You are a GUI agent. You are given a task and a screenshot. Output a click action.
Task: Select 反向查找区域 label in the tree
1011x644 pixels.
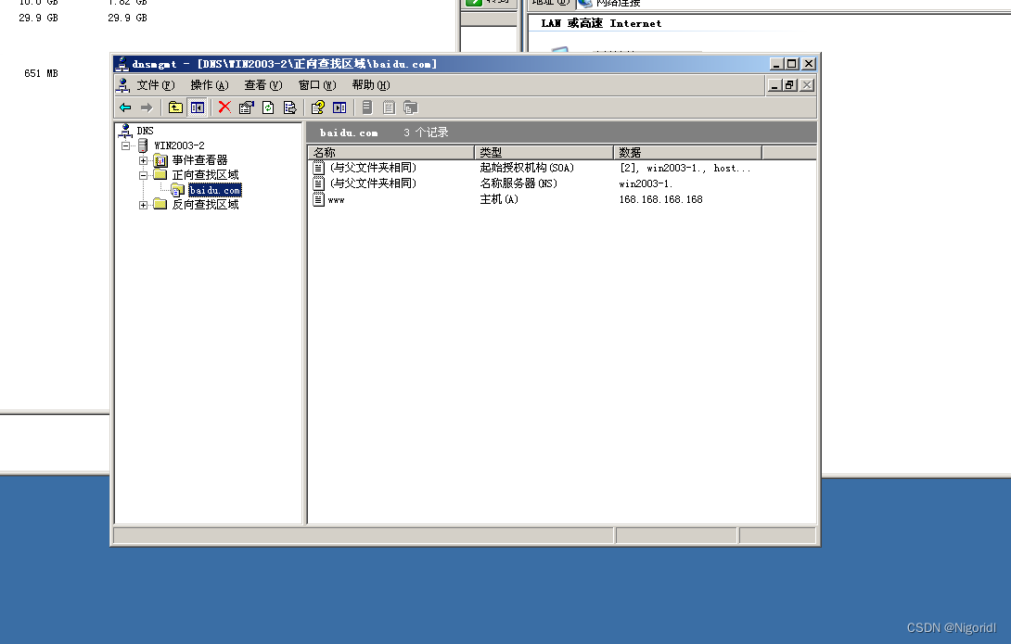[x=206, y=205]
